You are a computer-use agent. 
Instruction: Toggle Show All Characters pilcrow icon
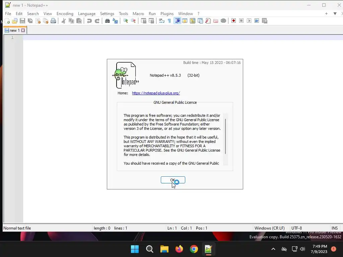tap(169, 21)
